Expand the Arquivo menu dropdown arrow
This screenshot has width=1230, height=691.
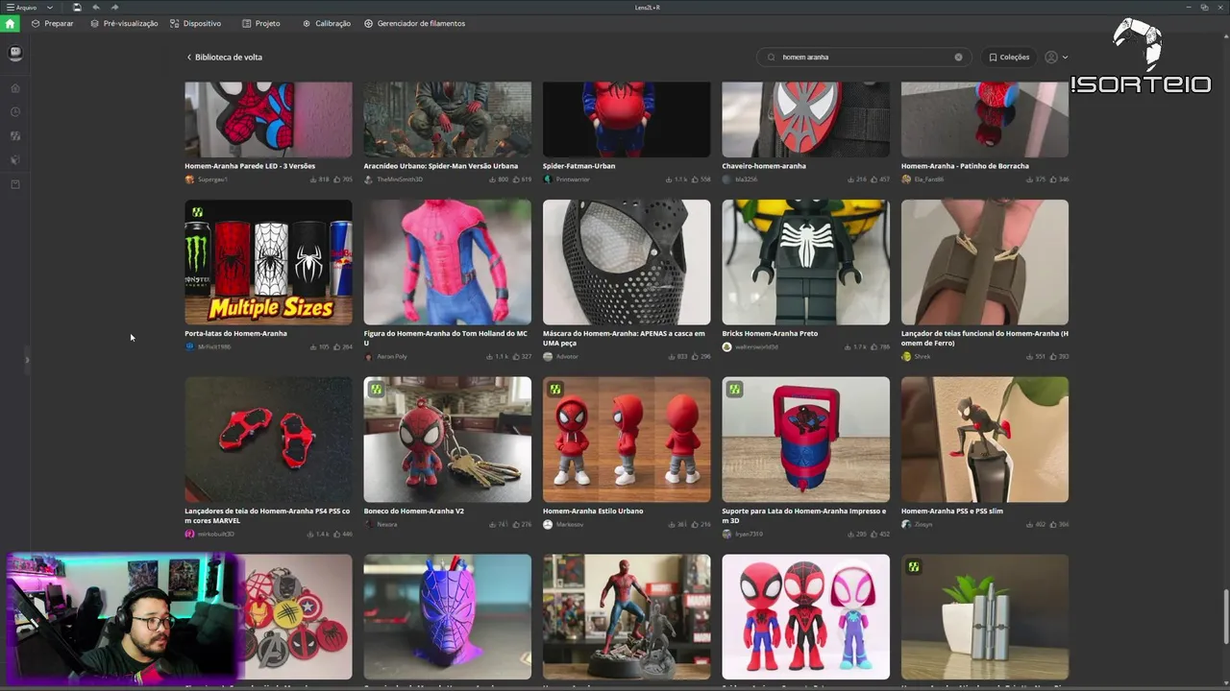pos(50,8)
